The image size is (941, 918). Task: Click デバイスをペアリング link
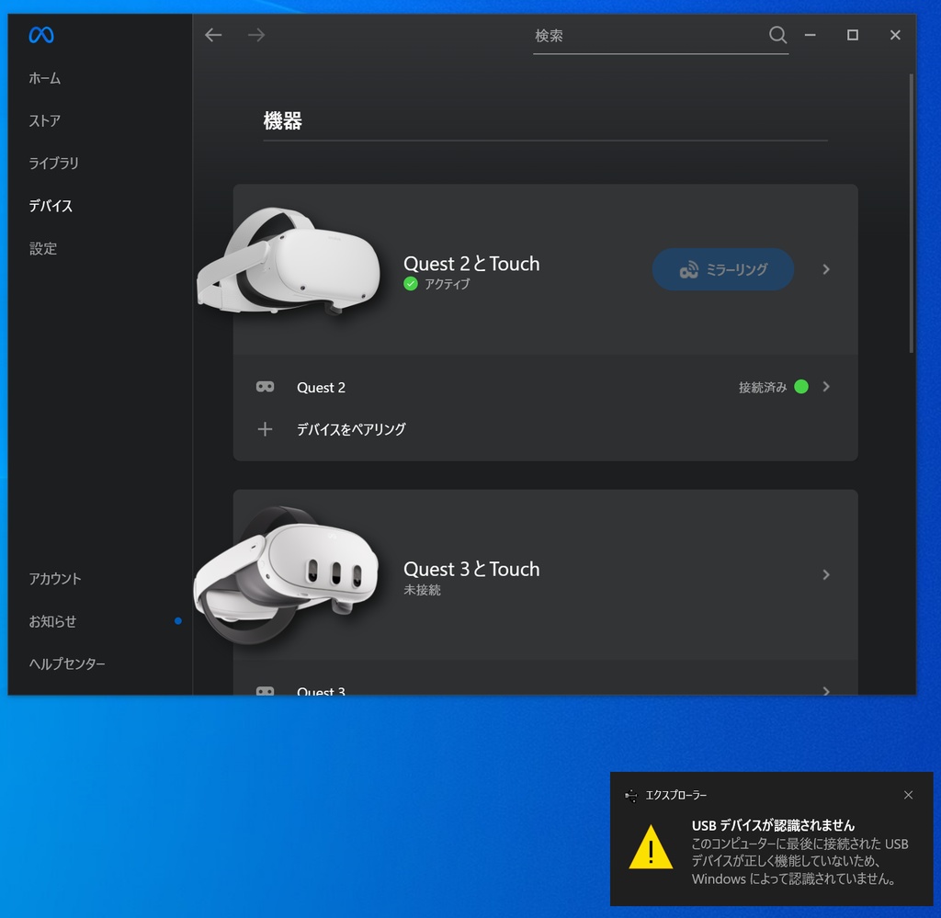point(351,429)
